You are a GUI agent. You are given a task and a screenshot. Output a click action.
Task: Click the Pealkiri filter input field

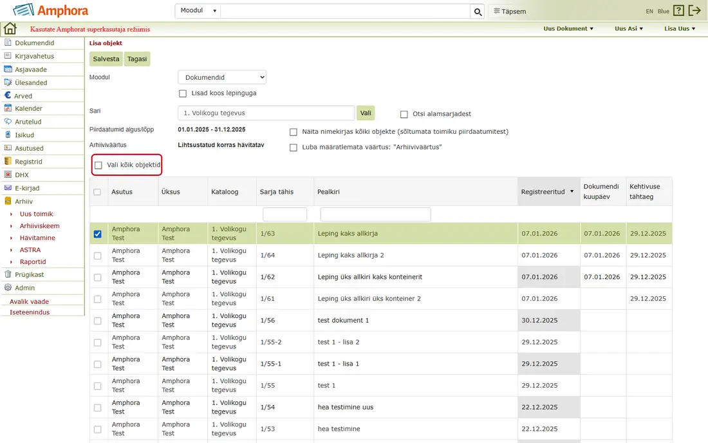pyautogui.click(x=375, y=214)
